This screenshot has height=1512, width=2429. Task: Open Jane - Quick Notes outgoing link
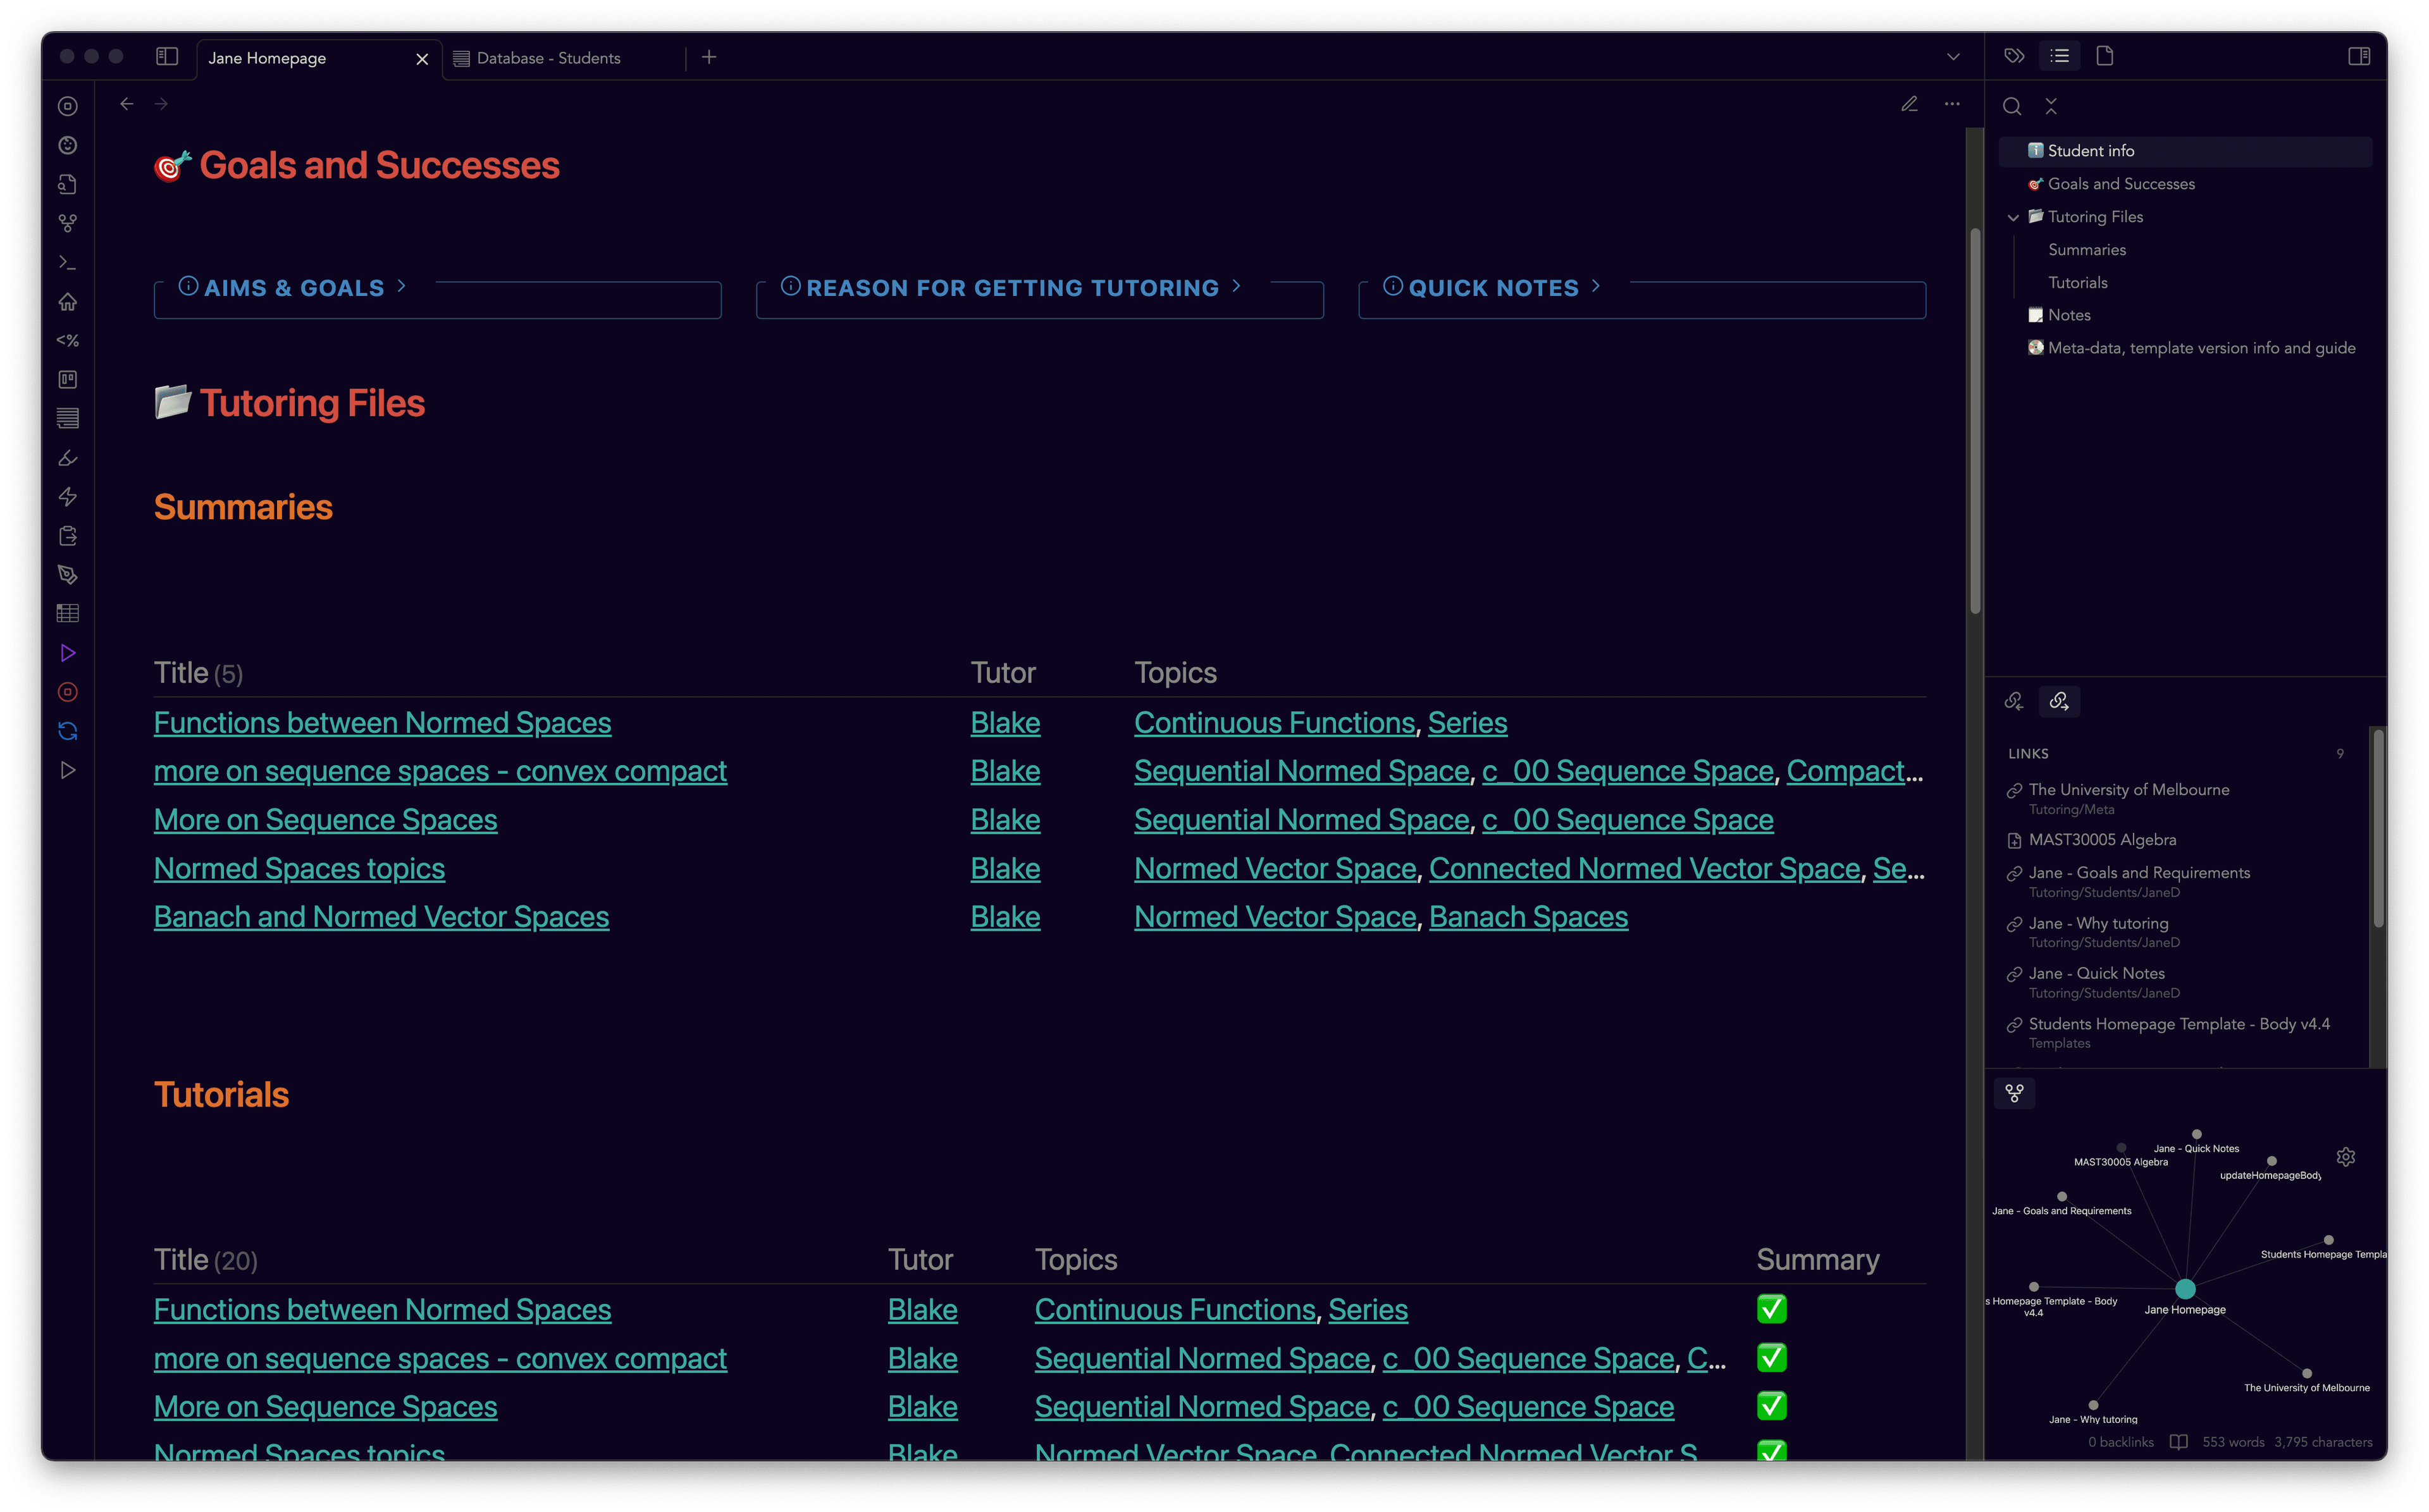click(x=2096, y=973)
